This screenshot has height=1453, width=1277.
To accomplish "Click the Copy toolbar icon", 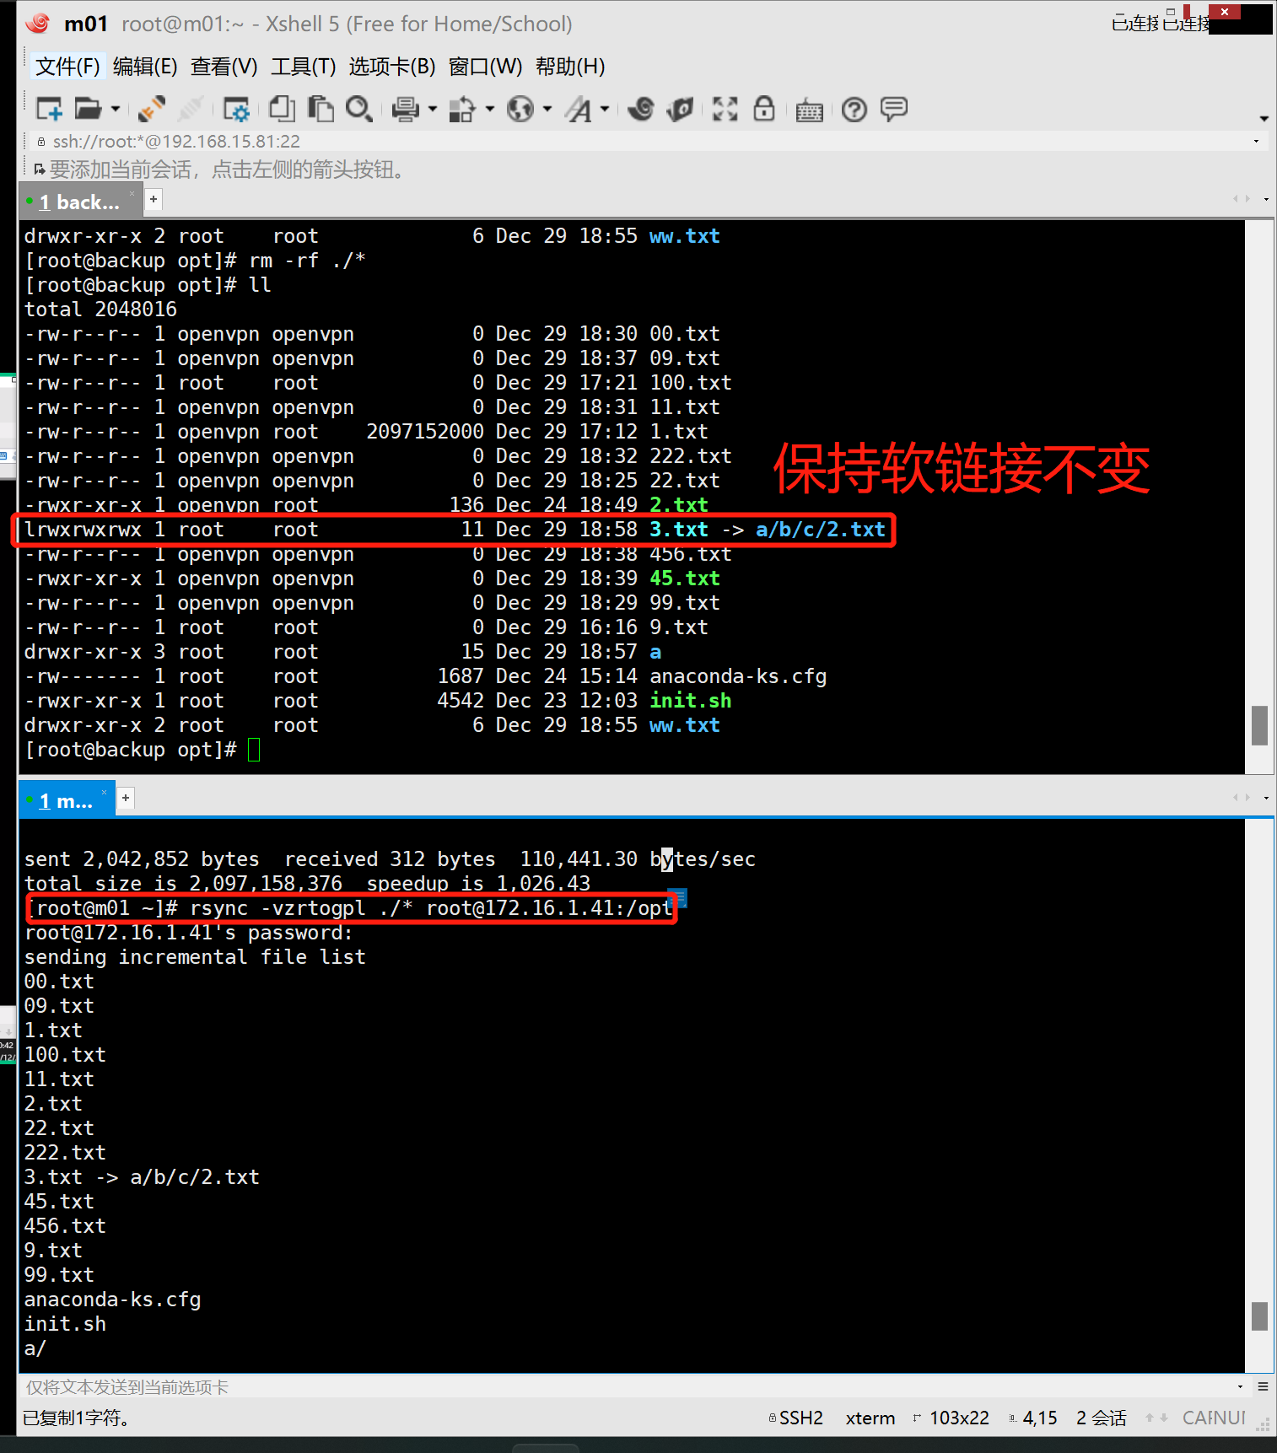I will (x=282, y=109).
